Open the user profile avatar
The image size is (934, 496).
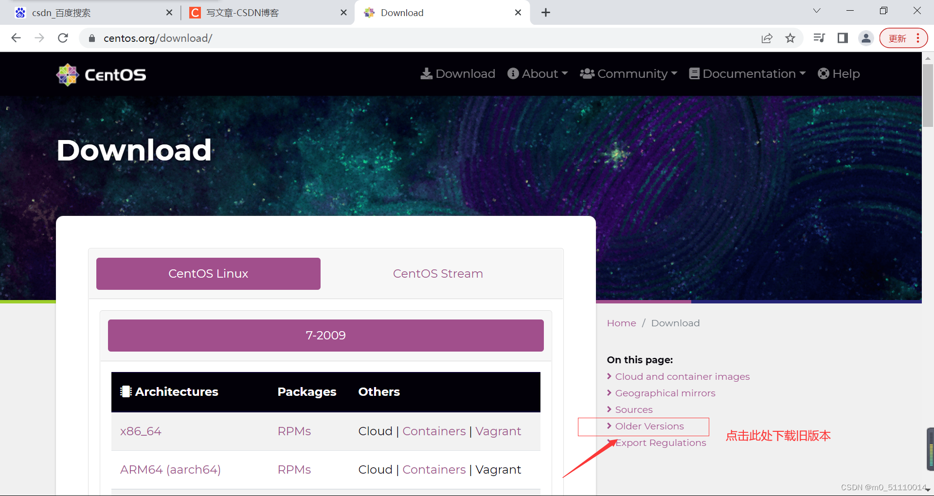point(866,38)
